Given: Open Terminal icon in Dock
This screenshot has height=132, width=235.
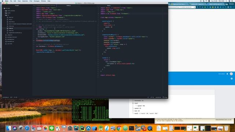Looking at the screenshot, I should coord(131,128).
